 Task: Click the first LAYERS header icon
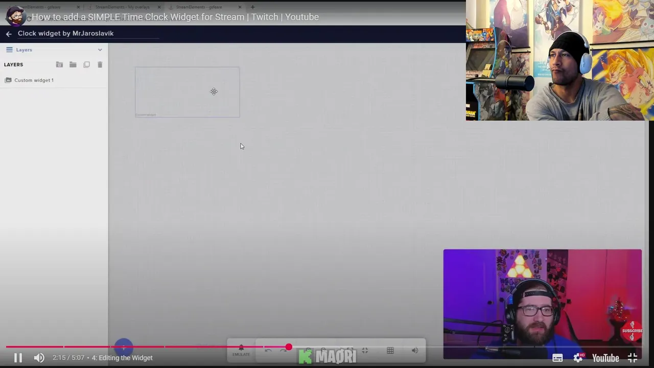[59, 64]
